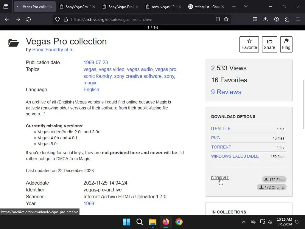Image resolution: width=305 pixels, height=229 pixels.
Task: Switch to Firefox taskbar icon
Action: pyautogui.click(x=166, y=222)
